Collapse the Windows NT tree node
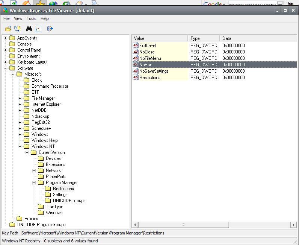The image size is (299, 245). tap(20, 146)
